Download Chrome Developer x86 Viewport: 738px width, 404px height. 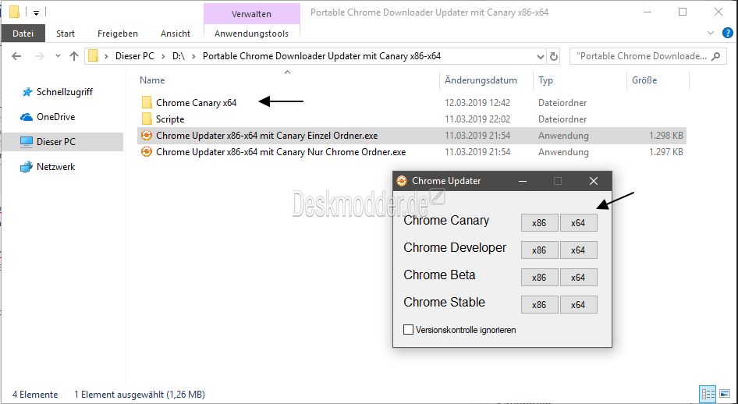539,250
